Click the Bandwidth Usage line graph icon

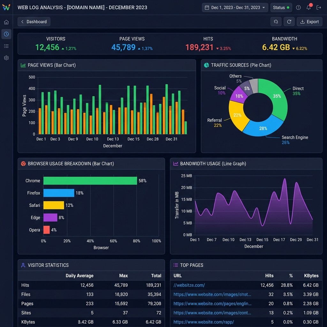coord(176,164)
